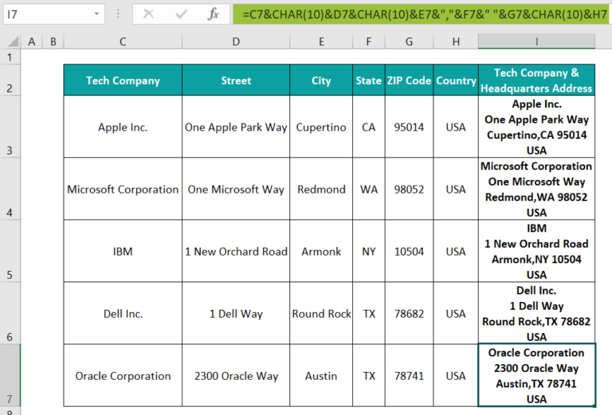
Task: Click the 78741 ZIP code cell
Action: tap(409, 376)
